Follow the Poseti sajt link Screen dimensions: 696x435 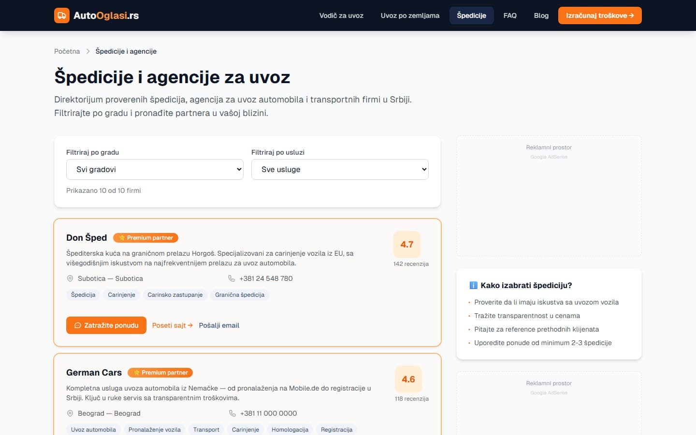(173, 325)
